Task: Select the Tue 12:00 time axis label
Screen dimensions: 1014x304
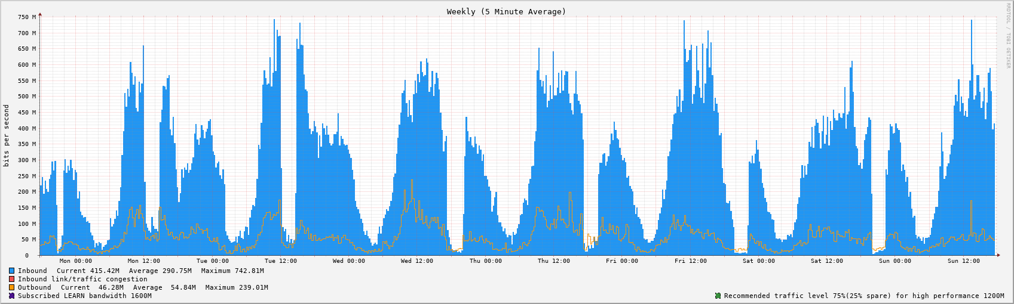Action: coord(280,261)
